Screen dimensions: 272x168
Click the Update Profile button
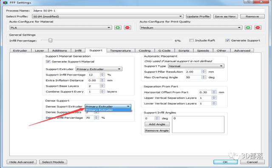pos(198,17)
